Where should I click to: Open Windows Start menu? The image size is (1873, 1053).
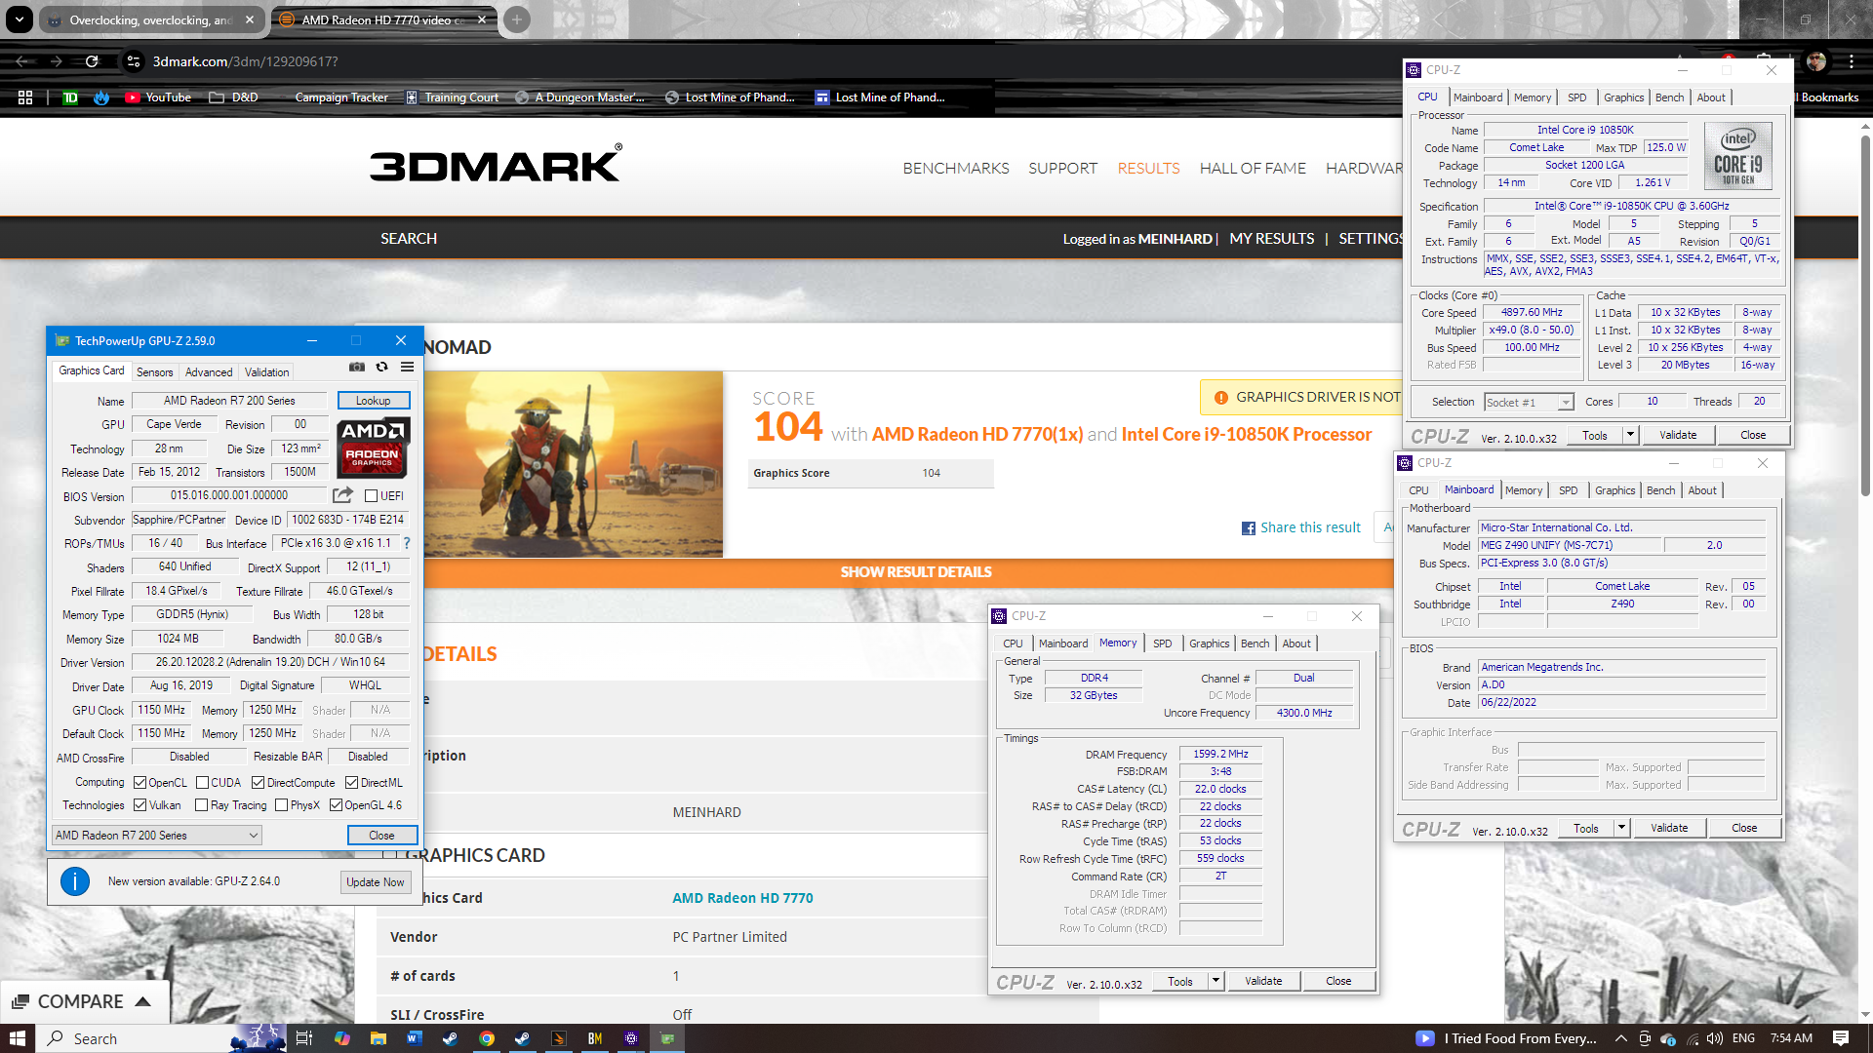(18, 1038)
